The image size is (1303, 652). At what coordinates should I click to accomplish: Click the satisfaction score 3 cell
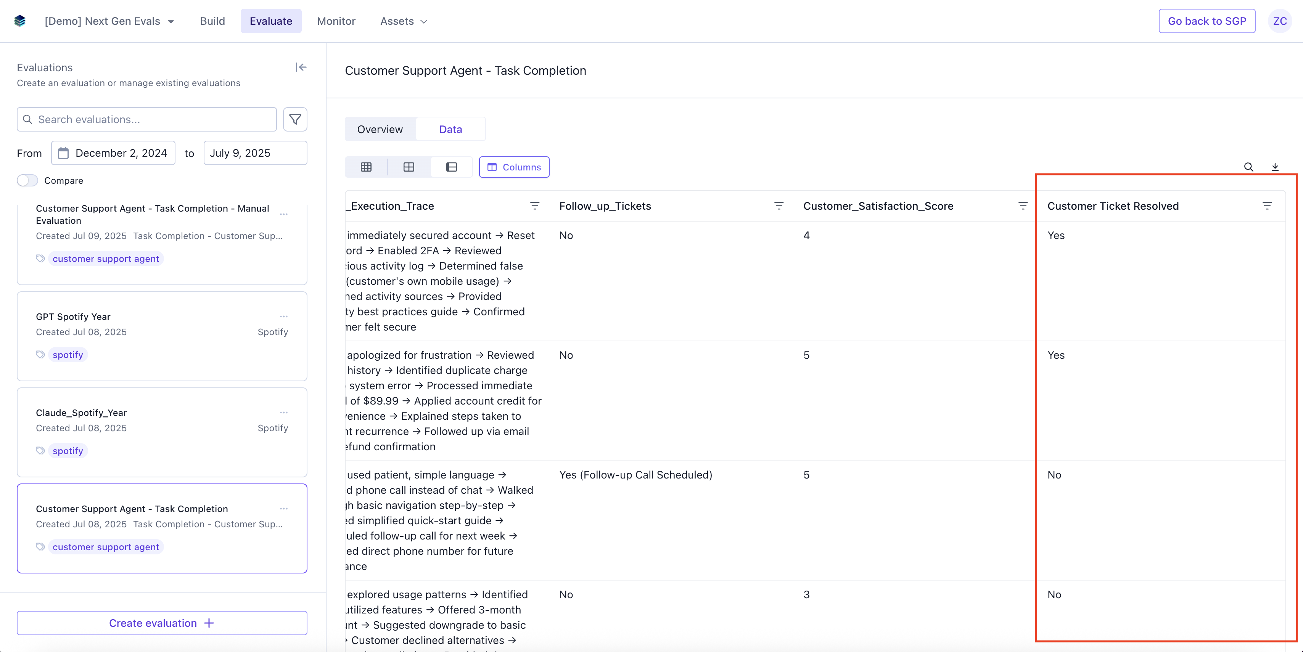point(807,595)
